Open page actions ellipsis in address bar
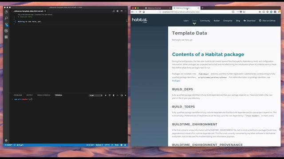The image size is (284, 159). click(238, 12)
